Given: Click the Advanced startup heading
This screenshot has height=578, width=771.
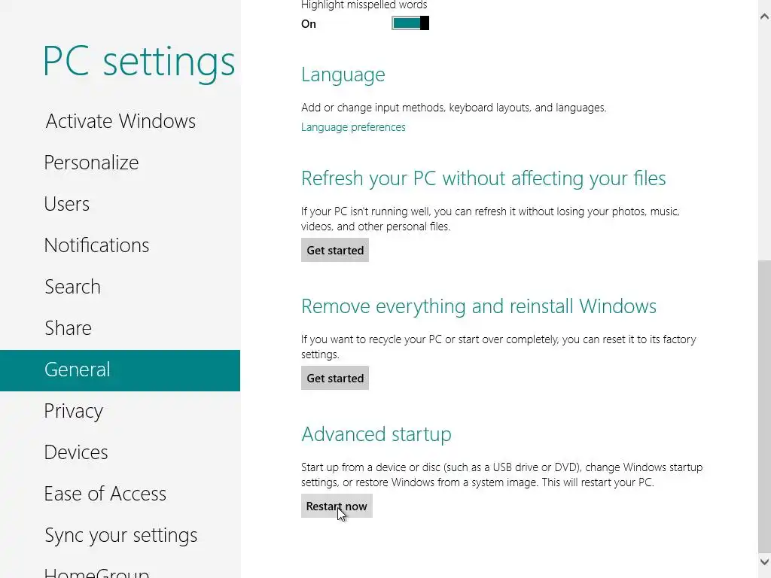Looking at the screenshot, I should click(x=376, y=434).
